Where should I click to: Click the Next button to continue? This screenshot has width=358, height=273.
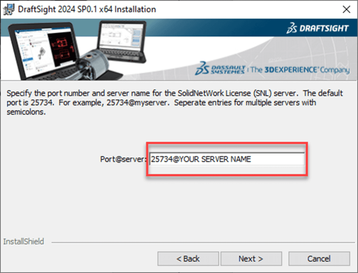click(251, 258)
